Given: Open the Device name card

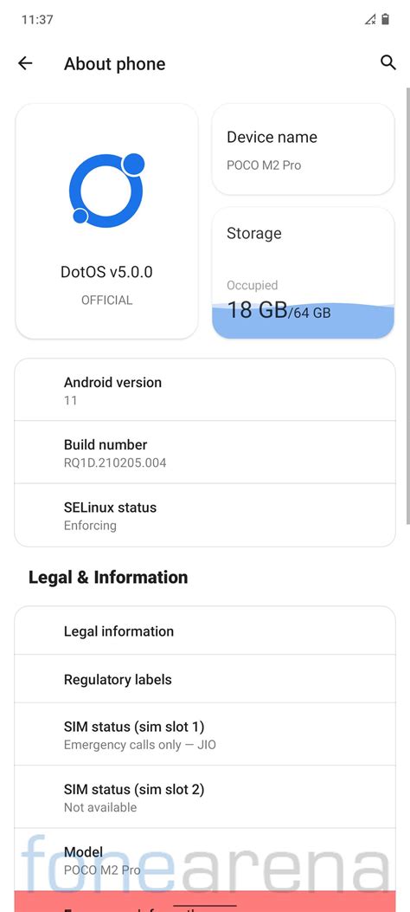Looking at the screenshot, I should pos(303,150).
